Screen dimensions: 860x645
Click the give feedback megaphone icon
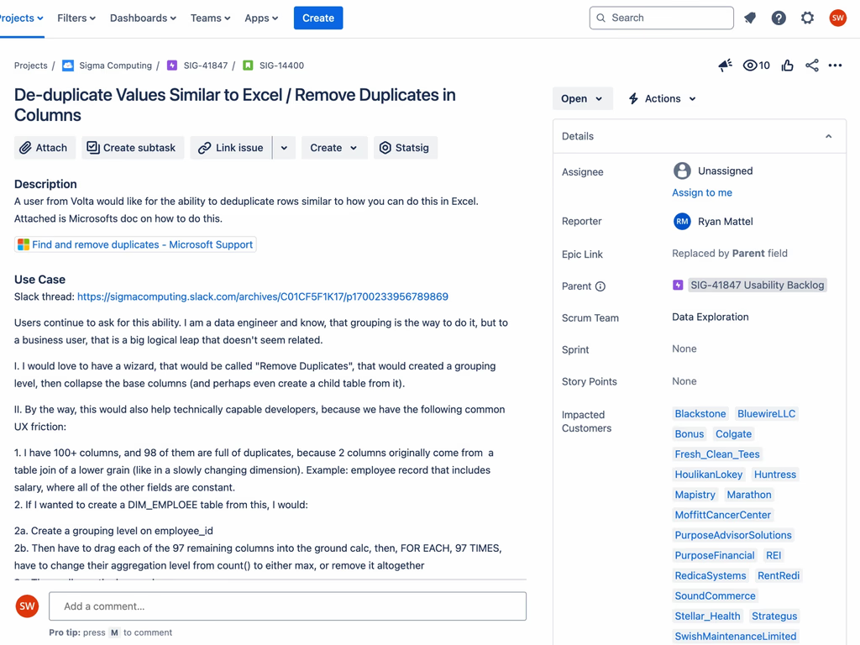725,66
